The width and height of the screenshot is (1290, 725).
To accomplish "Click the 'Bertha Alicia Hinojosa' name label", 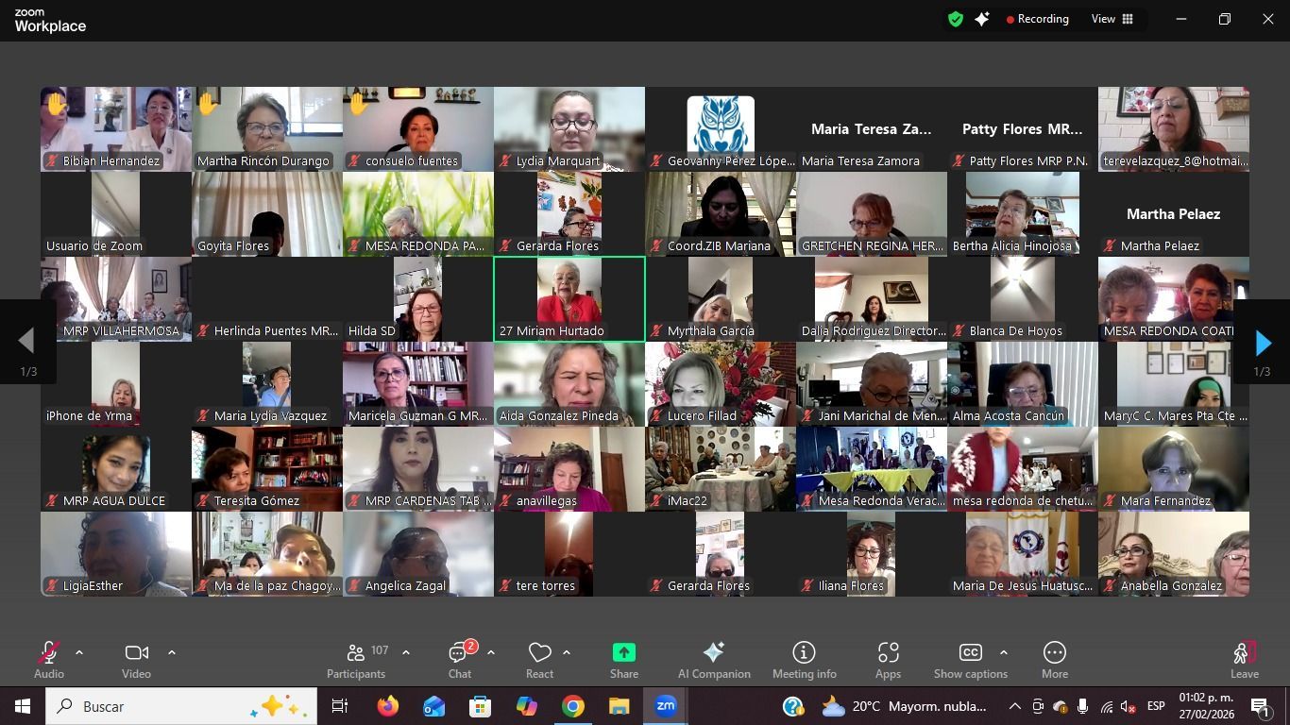I will click(1012, 246).
